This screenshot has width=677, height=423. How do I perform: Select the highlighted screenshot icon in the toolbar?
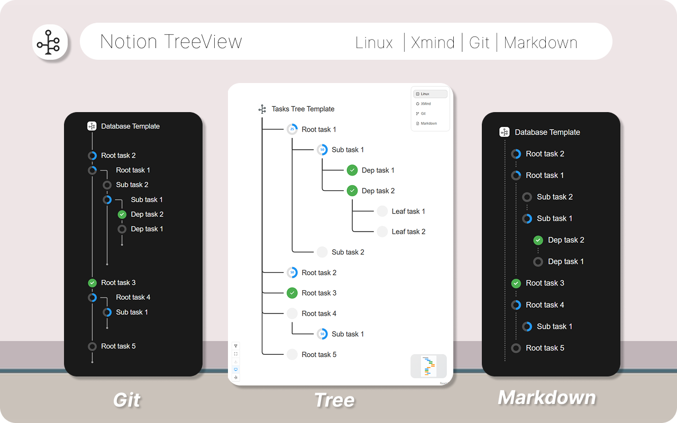(235, 369)
